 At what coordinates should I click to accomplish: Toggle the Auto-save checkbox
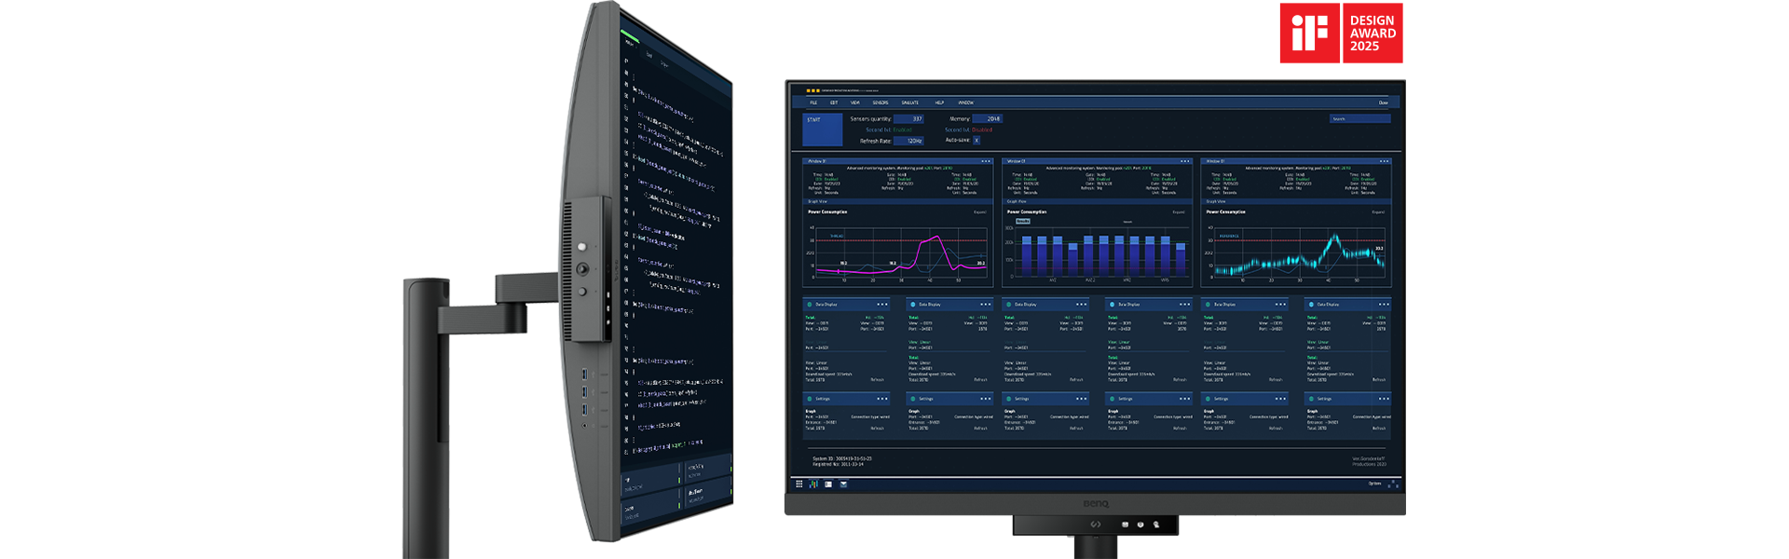coord(976,141)
